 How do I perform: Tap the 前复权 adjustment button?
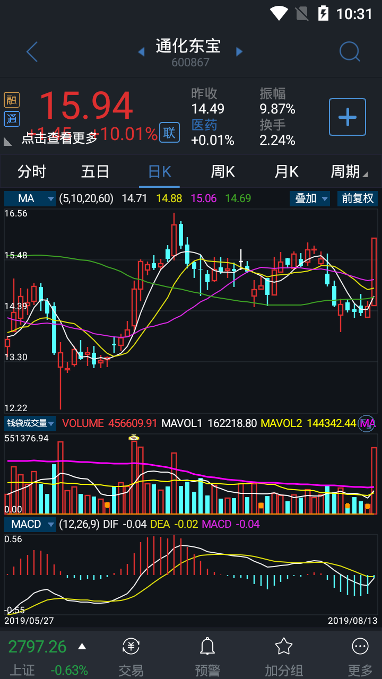(357, 198)
